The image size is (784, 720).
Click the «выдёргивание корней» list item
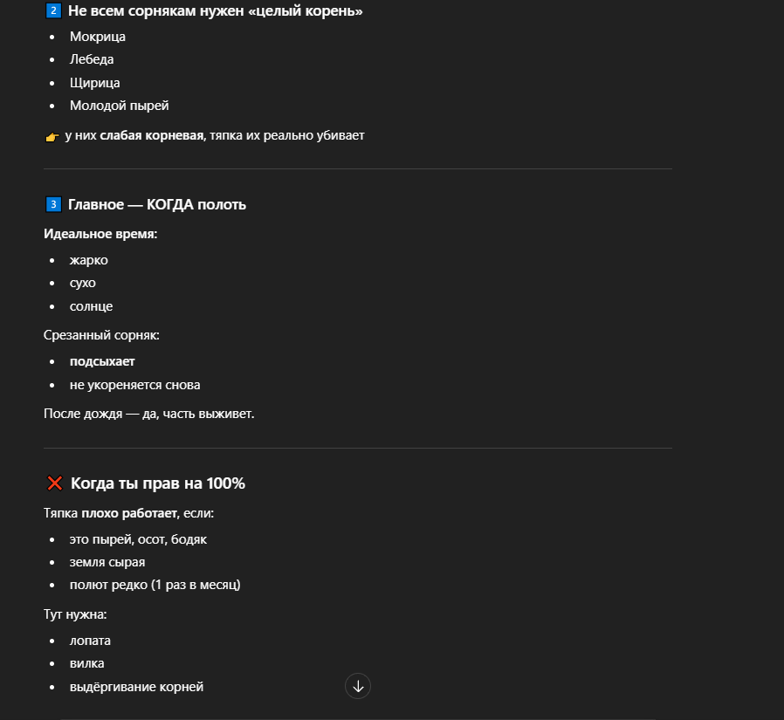click(x=136, y=687)
